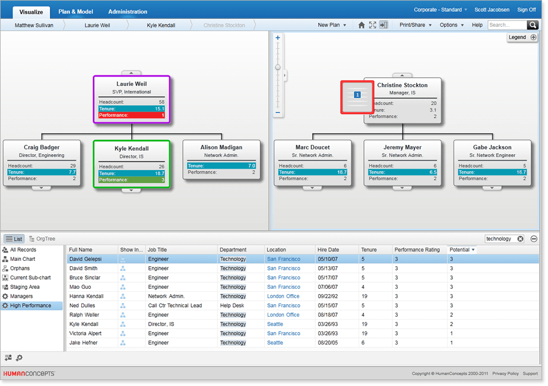Sort by the Potential column header
Screen dimensions: 548x386
point(462,250)
